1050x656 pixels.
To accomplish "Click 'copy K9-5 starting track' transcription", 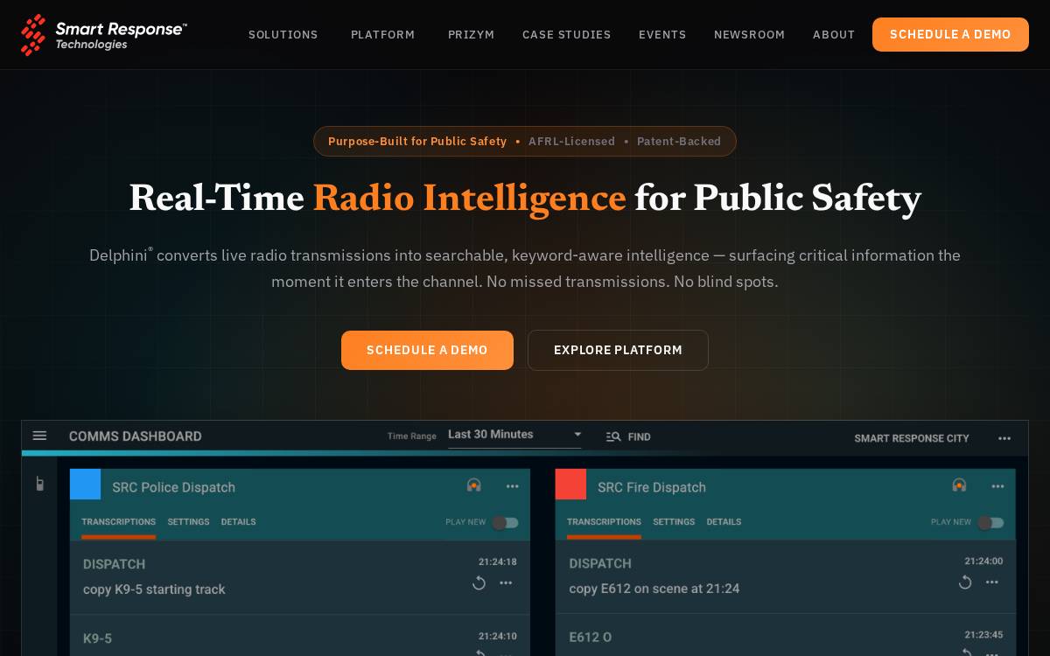I will pyautogui.click(x=154, y=590).
